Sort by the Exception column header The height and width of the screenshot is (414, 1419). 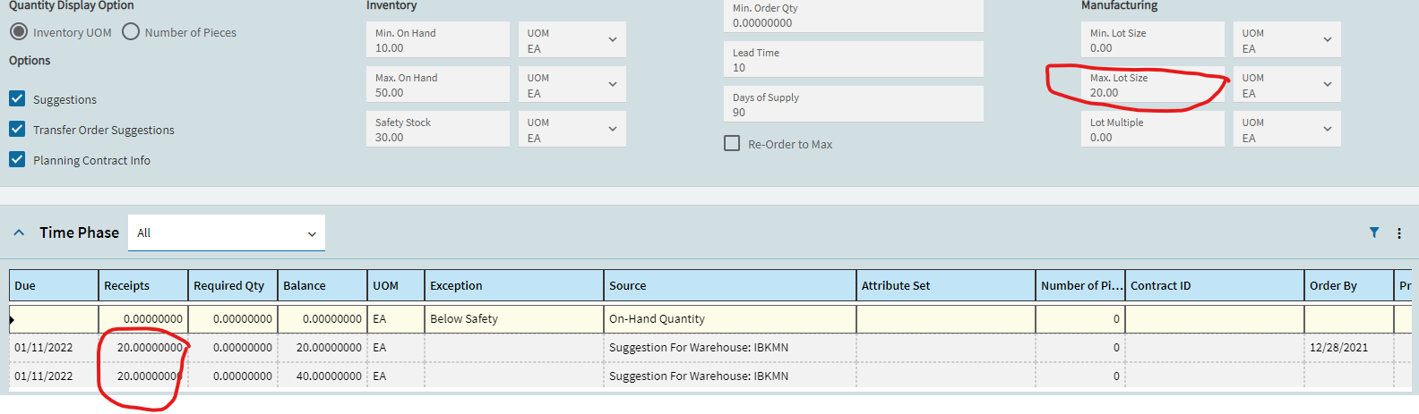514,285
